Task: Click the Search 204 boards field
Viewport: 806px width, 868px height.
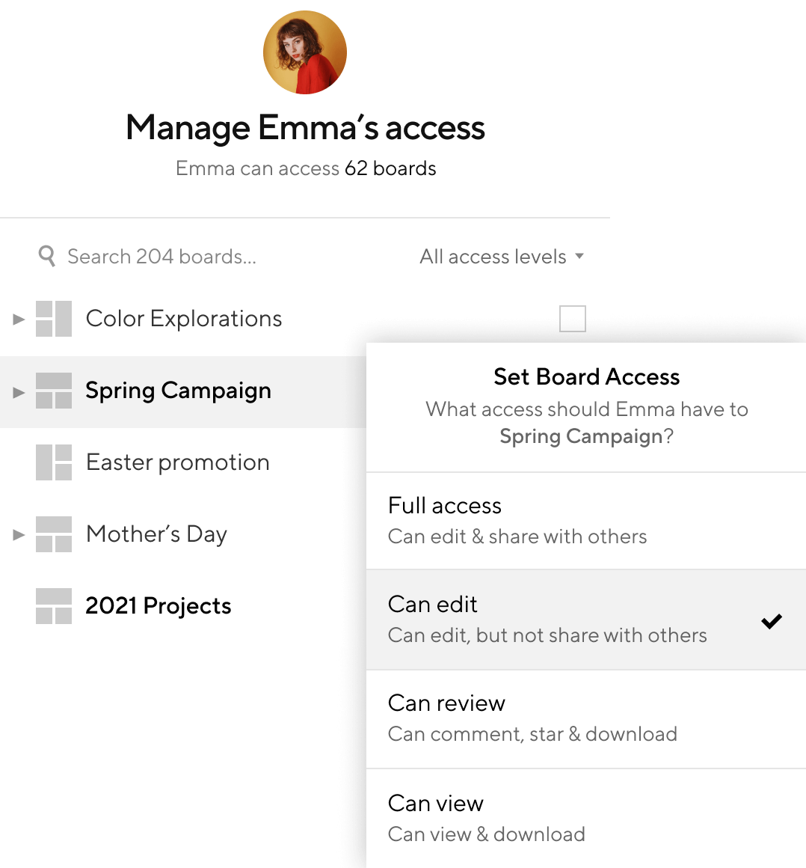Action: click(x=161, y=257)
